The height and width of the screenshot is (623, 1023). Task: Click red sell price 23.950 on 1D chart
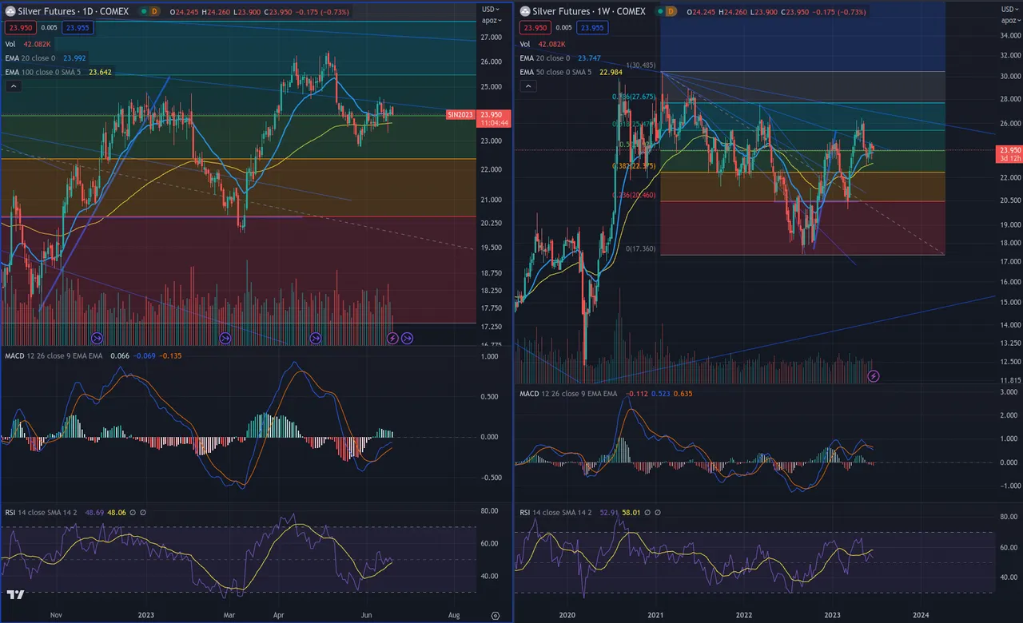[x=21, y=28]
